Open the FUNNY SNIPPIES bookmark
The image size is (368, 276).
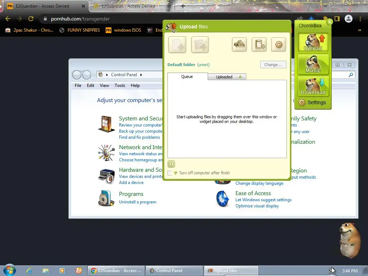point(79,30)
